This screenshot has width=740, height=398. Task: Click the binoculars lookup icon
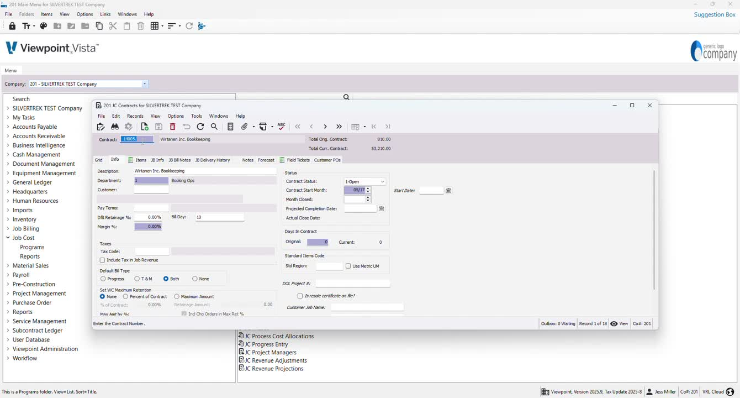115,127
